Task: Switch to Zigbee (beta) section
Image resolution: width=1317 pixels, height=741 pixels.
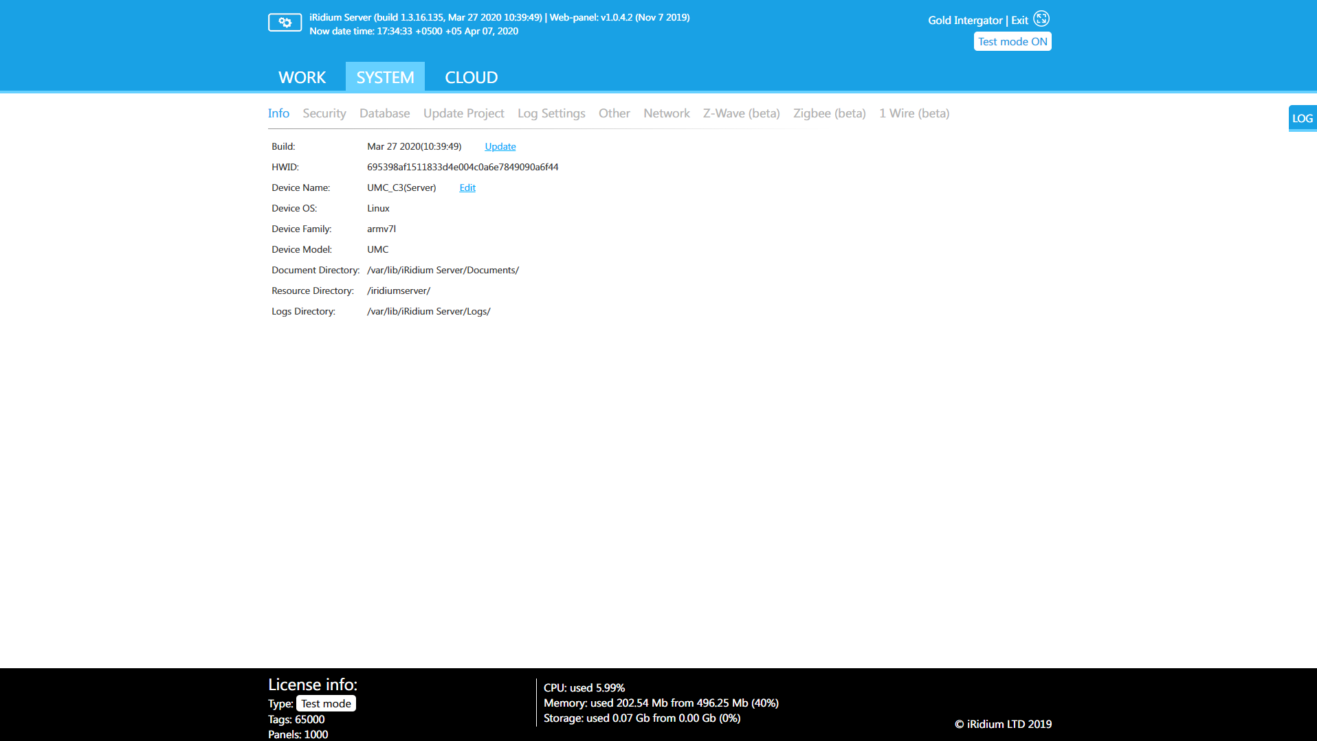Action: click(x=829, y=113)
